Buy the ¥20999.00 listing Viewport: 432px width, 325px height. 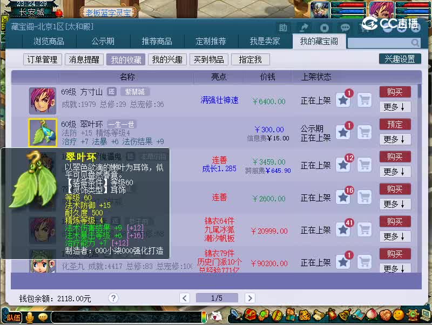point(395,221)
